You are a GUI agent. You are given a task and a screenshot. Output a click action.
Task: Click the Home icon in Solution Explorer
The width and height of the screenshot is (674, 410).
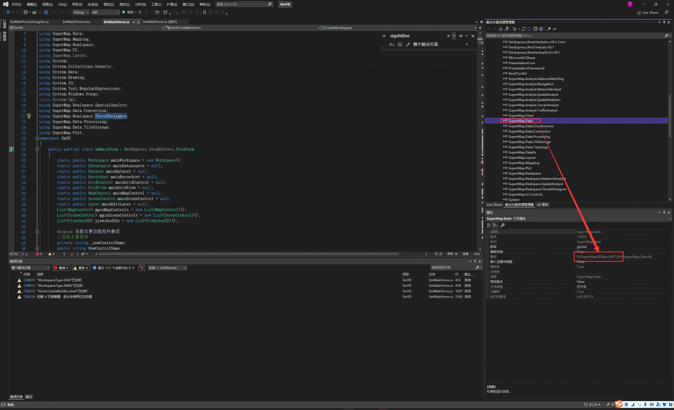point(501,29)
